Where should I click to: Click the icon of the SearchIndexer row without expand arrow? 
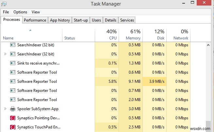(13, 45)
